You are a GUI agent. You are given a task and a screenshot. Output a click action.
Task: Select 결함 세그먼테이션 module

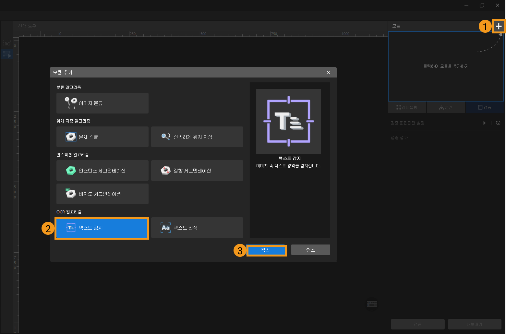pos(197,171)
